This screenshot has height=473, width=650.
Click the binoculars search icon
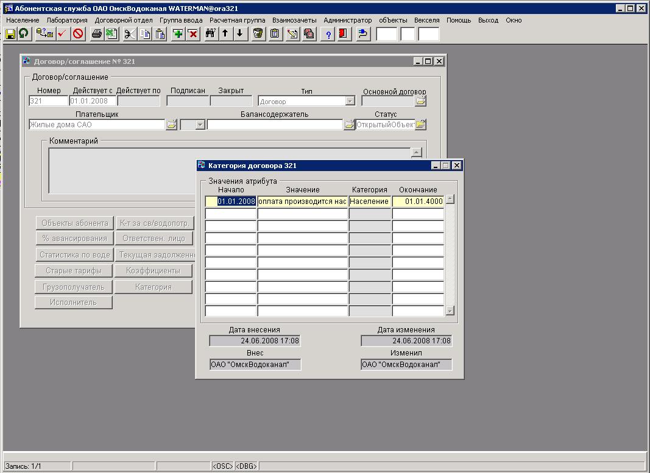coord(211,34)
